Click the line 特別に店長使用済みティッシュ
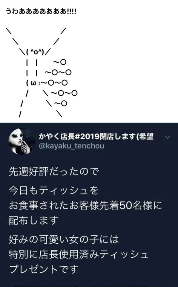The height and width of the screenshot is (287, 178). 79,254
